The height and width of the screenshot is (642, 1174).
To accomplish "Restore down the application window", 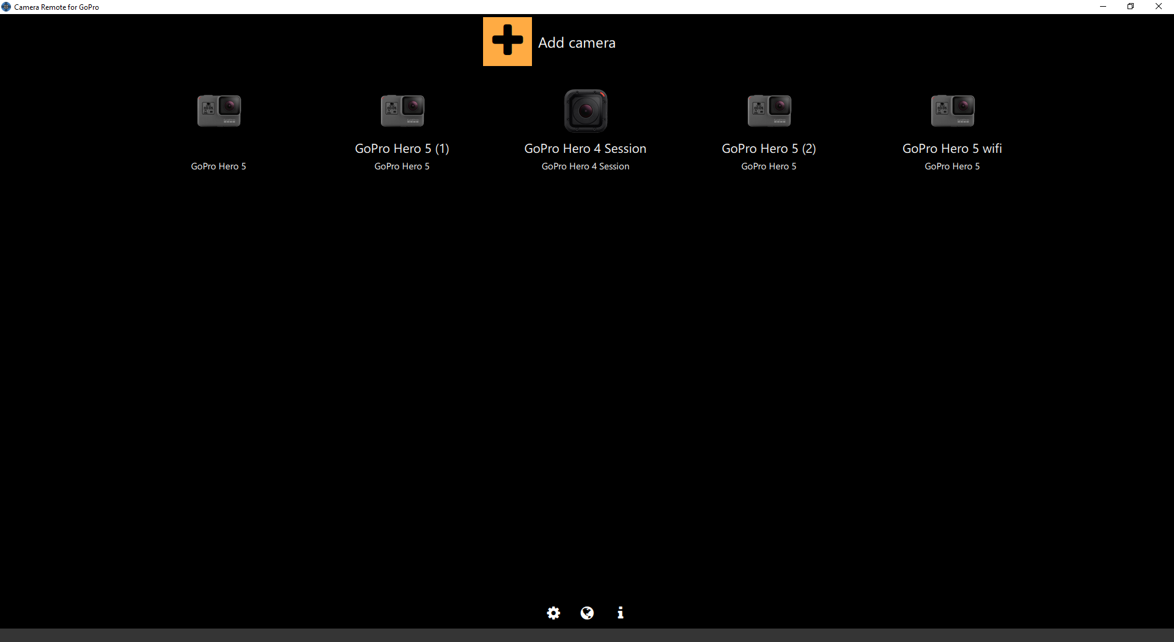I will pyautogui.click(x=1131, y=6).
